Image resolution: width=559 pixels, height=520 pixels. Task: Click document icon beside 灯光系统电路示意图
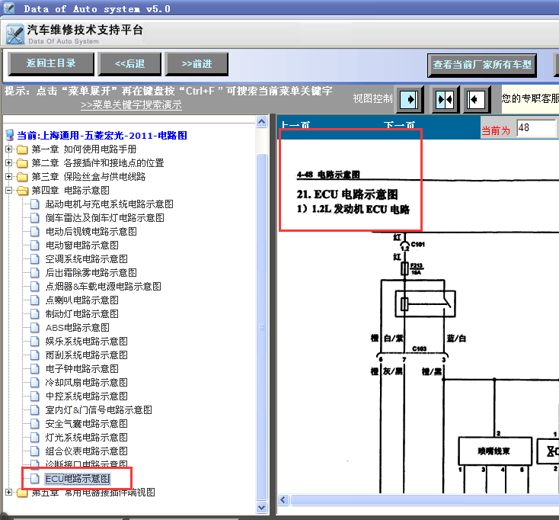pyautogui.click(x=34, y=438)
